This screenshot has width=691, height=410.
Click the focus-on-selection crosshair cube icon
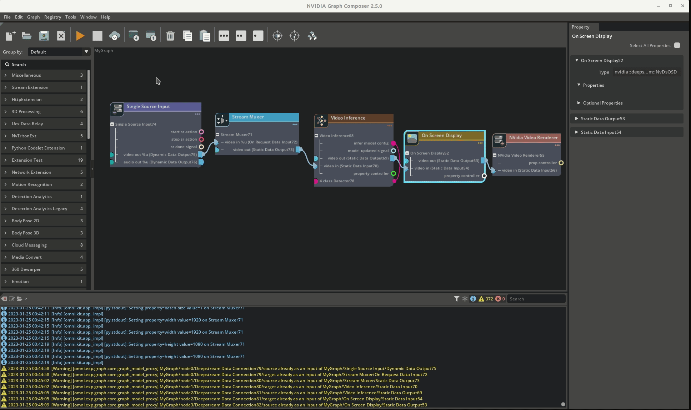click(277, 36)
